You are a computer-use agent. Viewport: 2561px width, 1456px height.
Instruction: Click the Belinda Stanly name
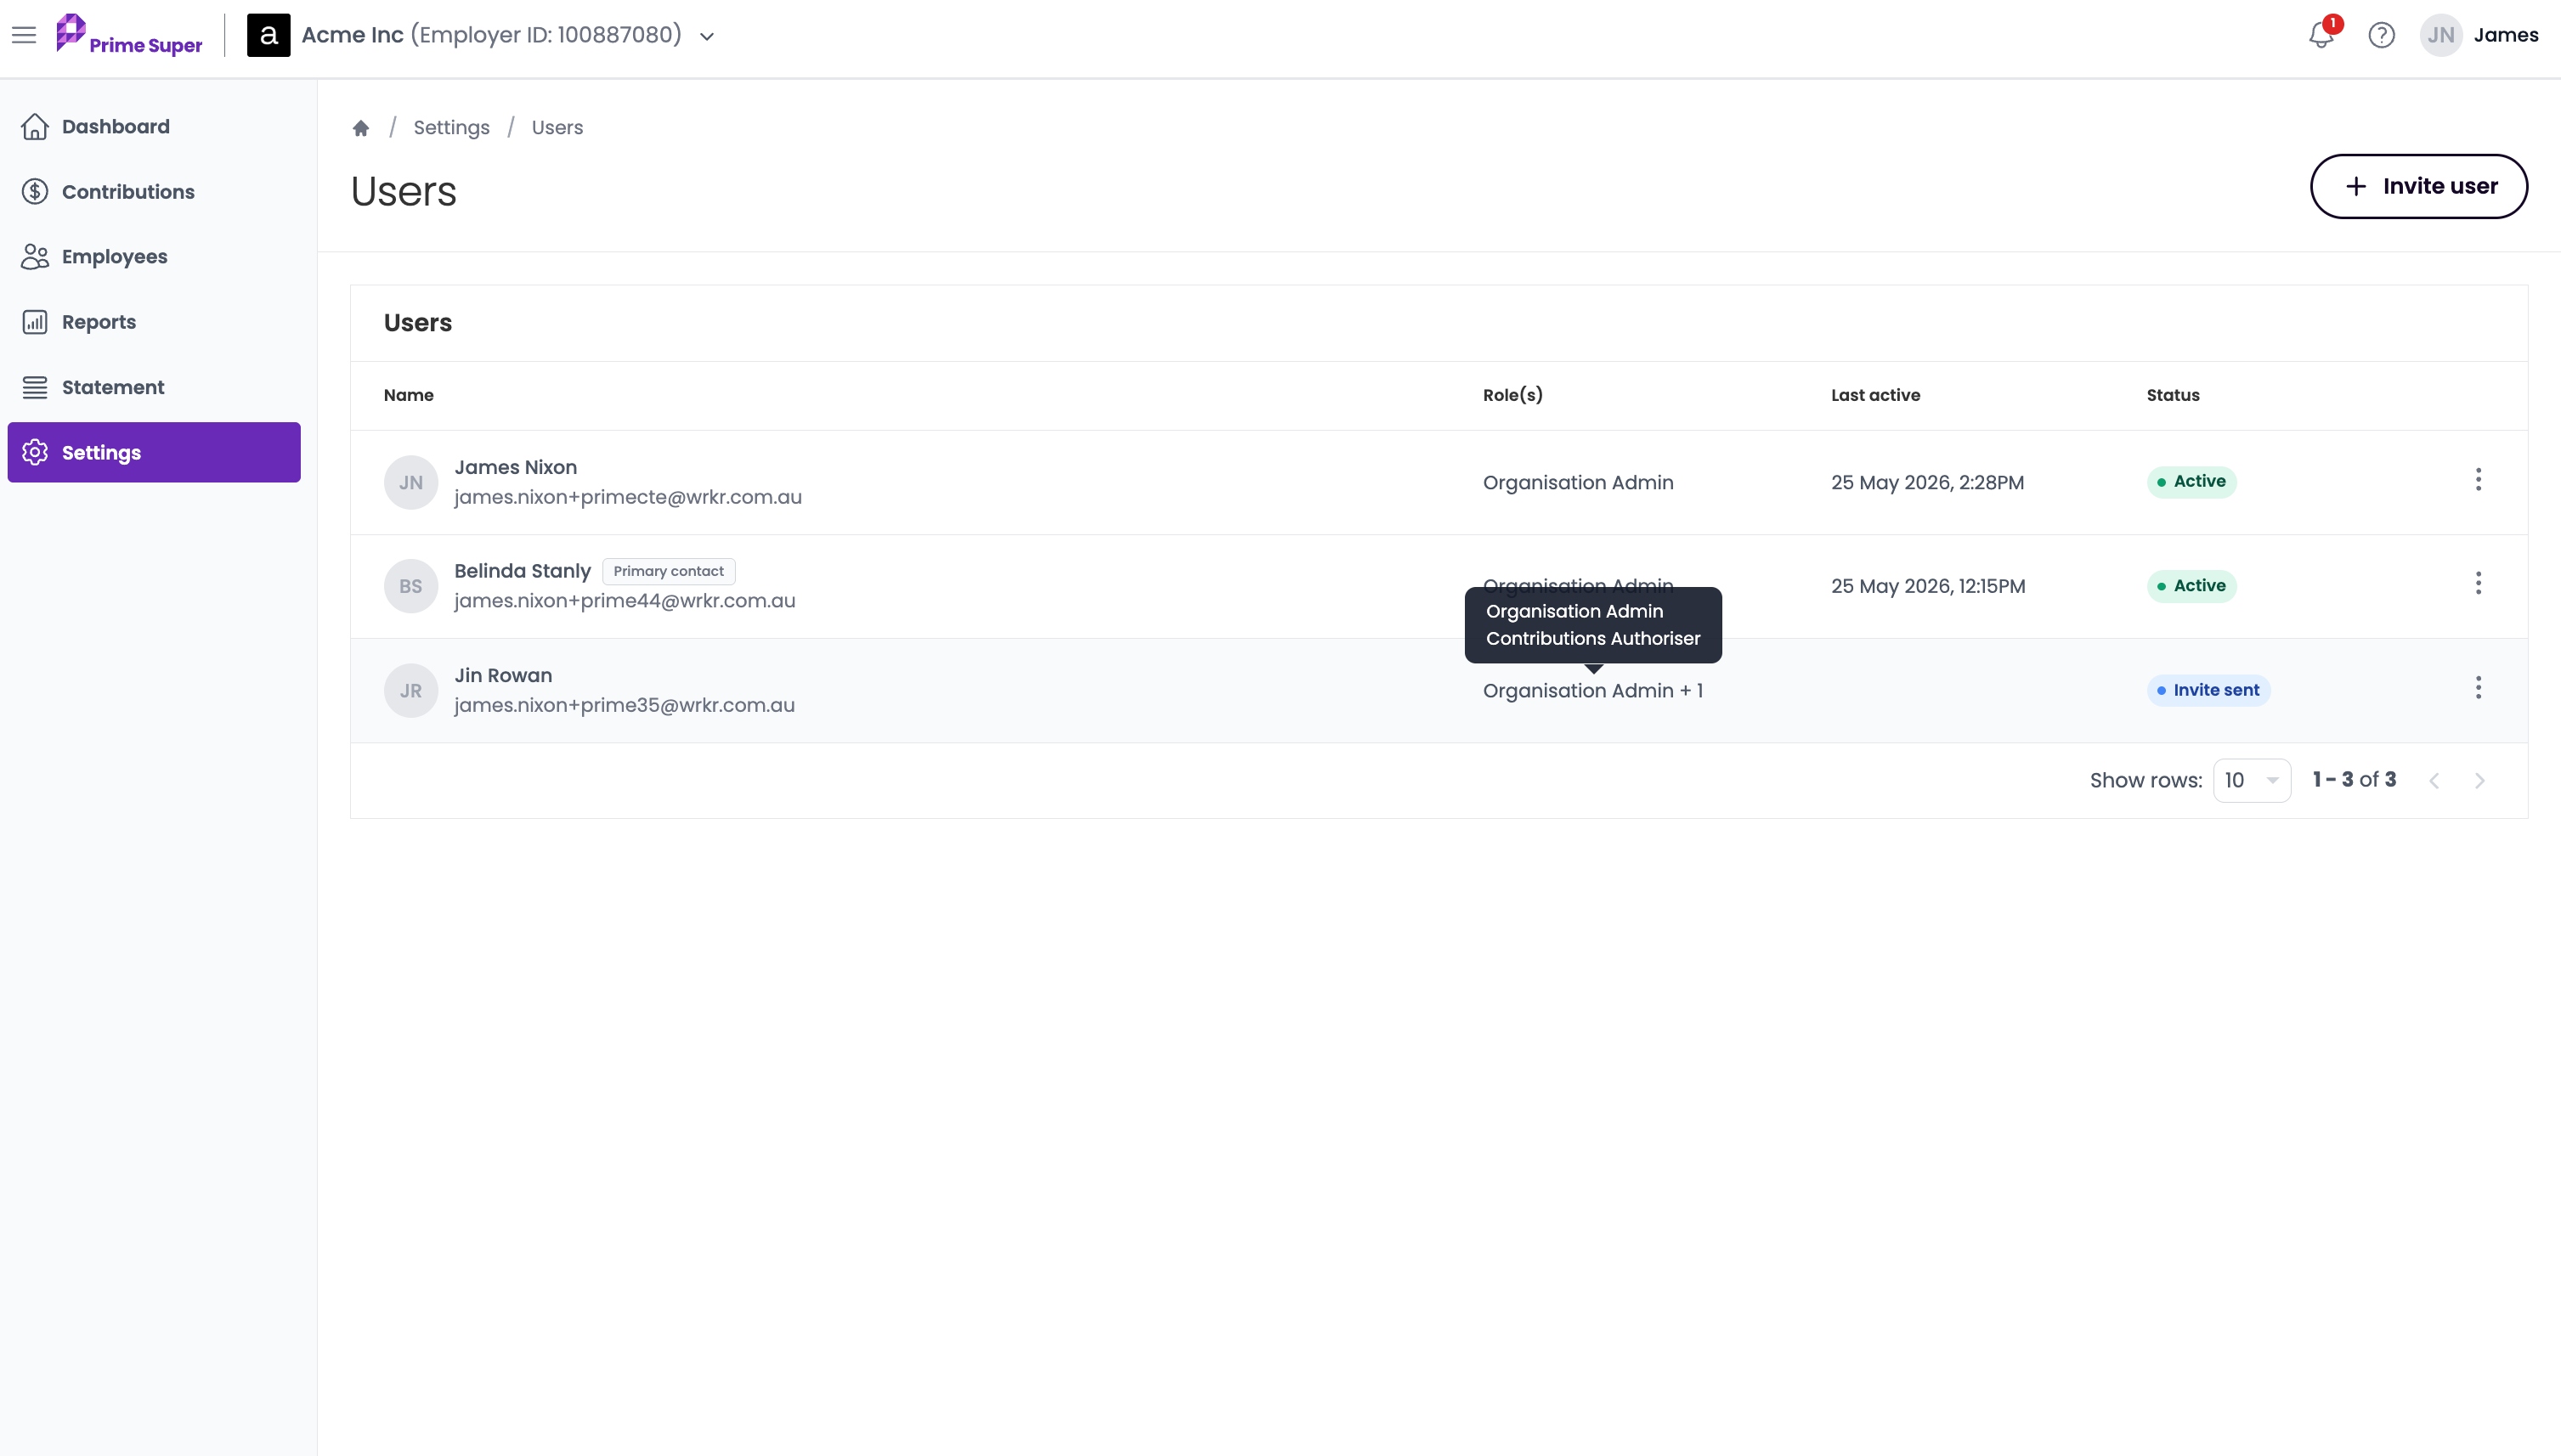click(x=522, y=571)
